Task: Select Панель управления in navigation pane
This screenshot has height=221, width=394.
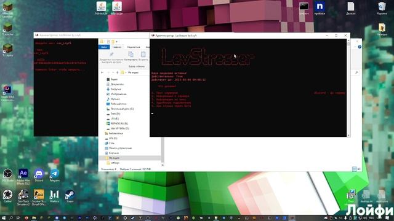Action: click(120, 148)
